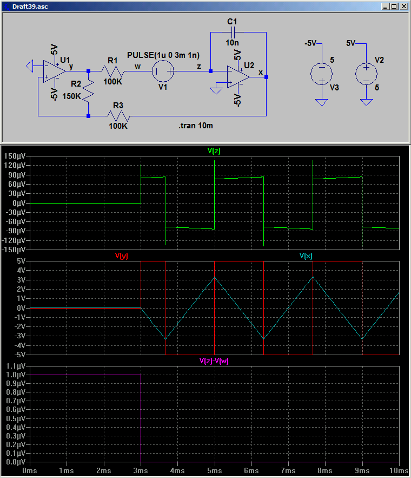Viewport: 411px width, 478px height.
Task: Select the V2 voltage source symbol
Action: point(366,74)
